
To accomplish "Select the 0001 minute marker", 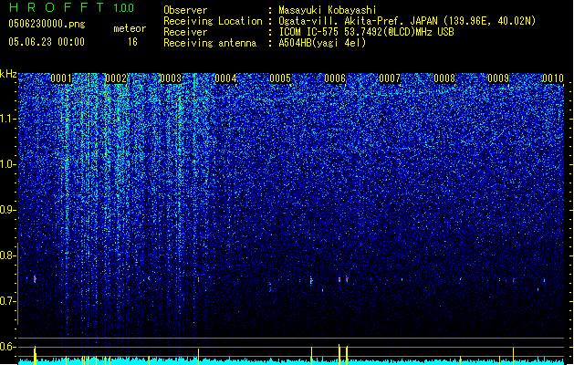I will click(x=61, y=78).
